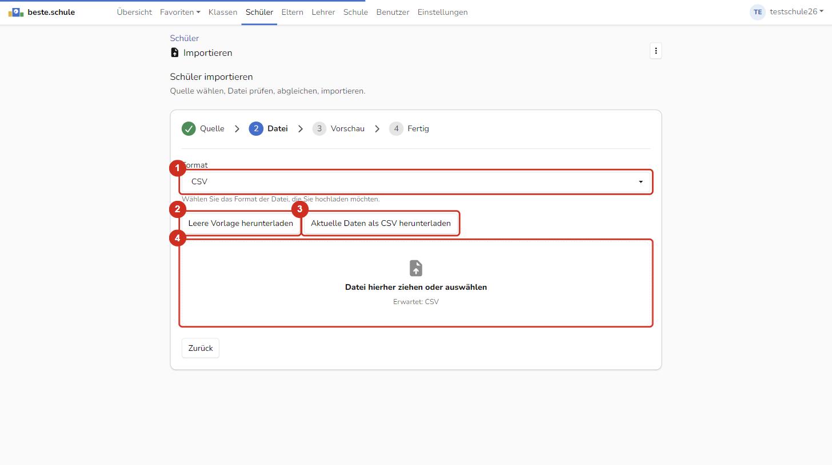Expand the Favoriten menu
This screenshot has width=832, height=465.
tap(180, 12)
